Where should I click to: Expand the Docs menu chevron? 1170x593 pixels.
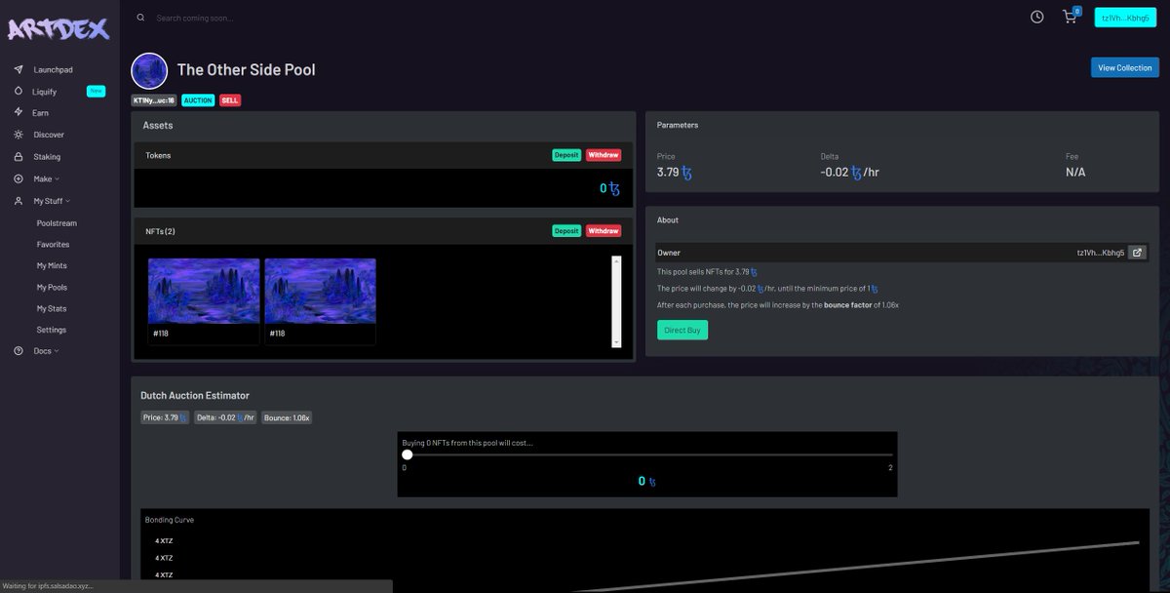[x=57, y=351]
